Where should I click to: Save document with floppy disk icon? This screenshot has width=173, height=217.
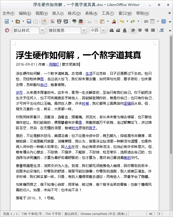coord(29,21)
